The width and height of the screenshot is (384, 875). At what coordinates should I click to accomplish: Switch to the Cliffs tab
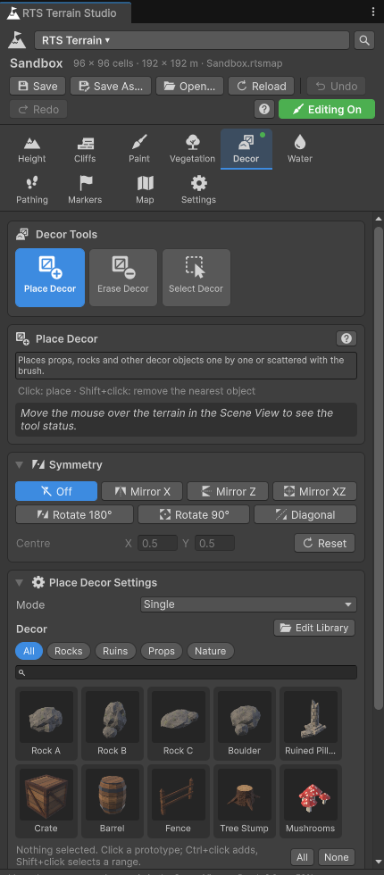click(85, 149)
